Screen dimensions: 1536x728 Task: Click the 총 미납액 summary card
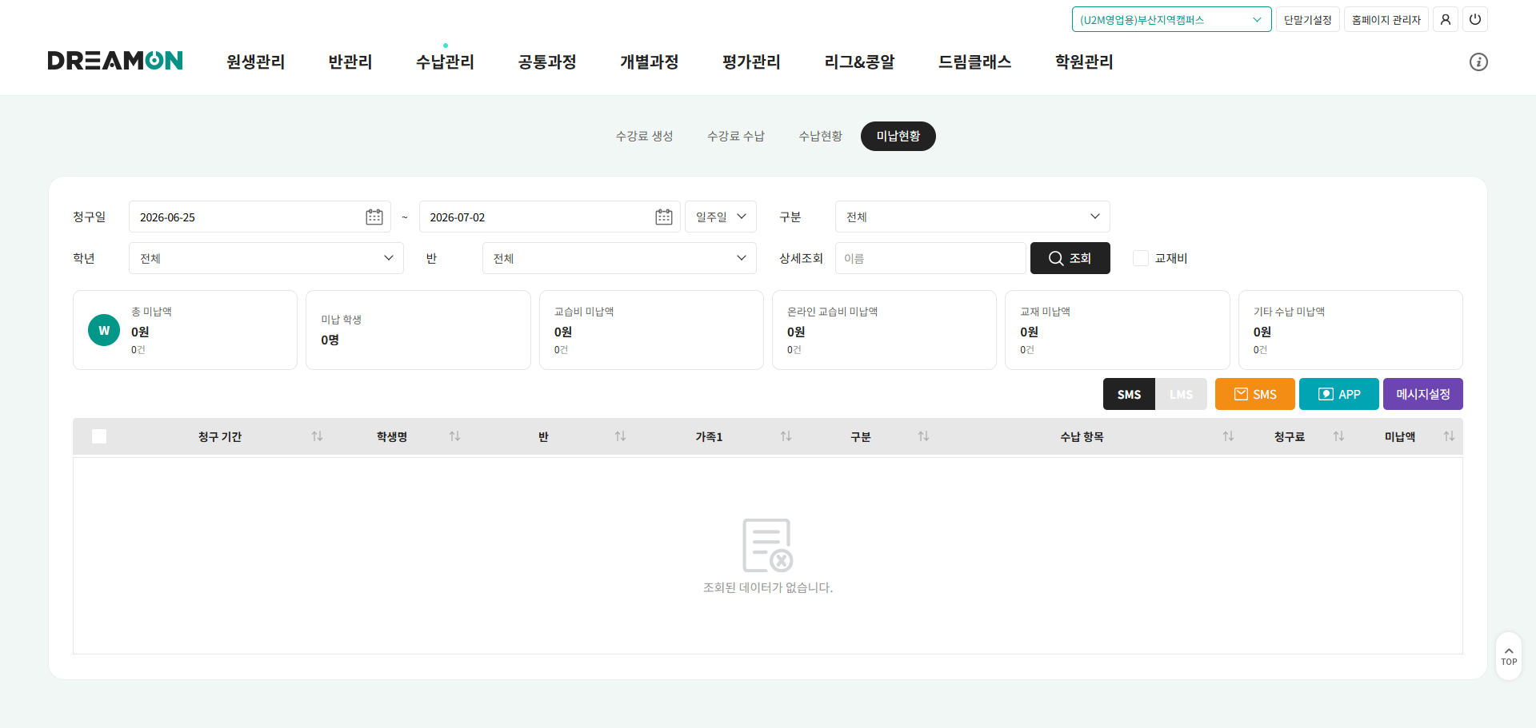click(x=185, y=330)
